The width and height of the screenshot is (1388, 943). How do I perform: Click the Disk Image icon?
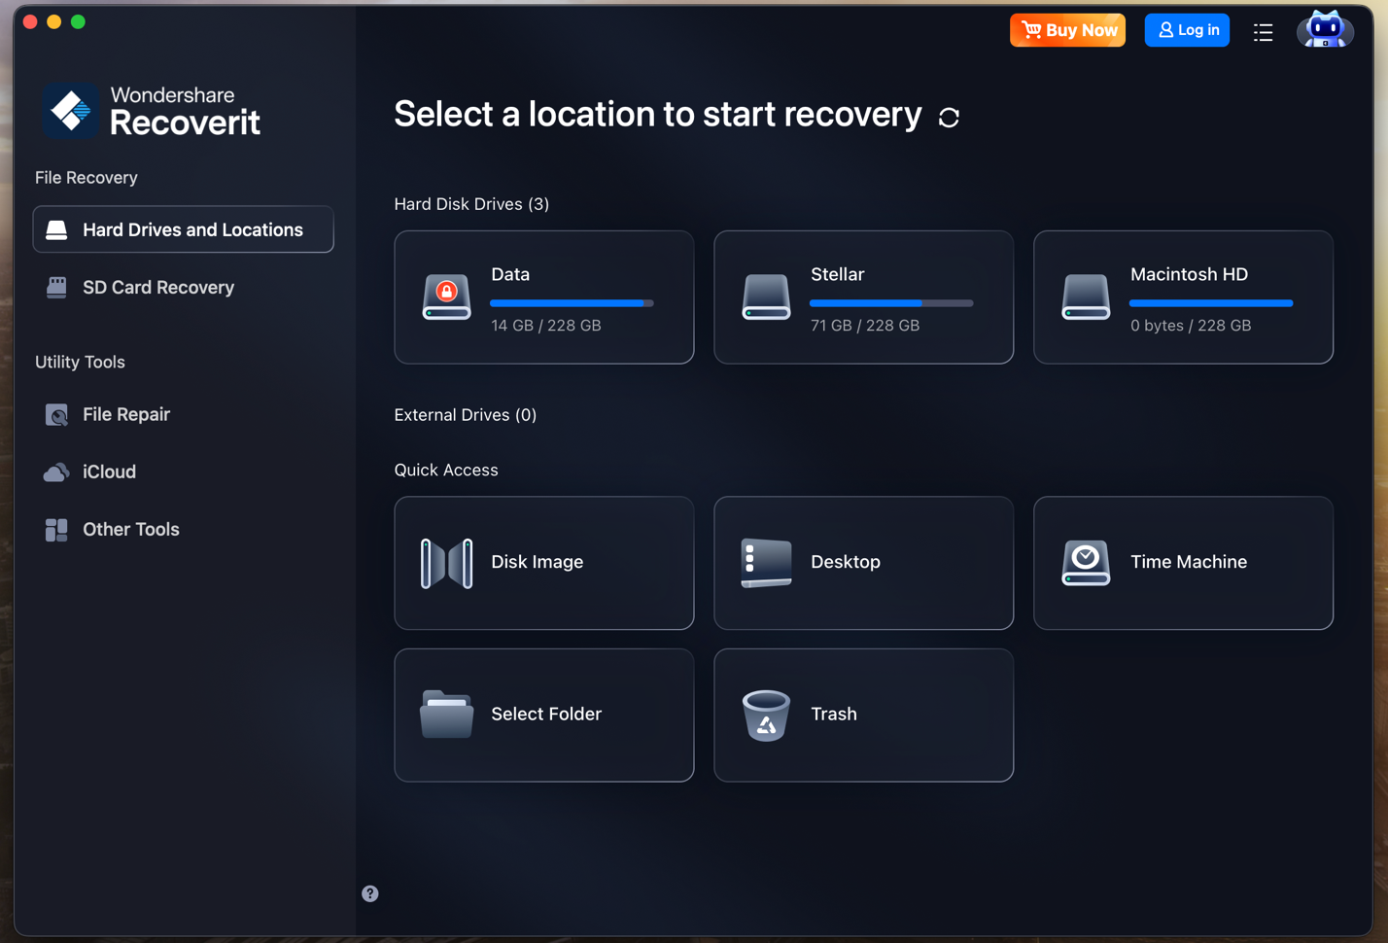(x=447, y=563)
